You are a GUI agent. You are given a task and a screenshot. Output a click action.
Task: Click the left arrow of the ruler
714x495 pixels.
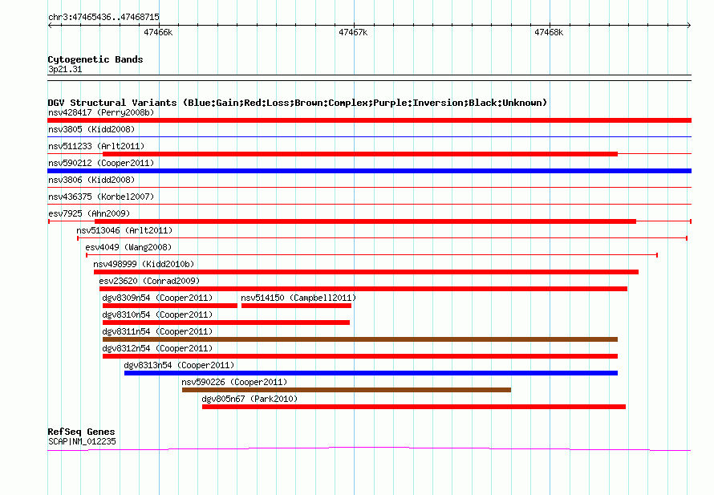click(50, 25)
